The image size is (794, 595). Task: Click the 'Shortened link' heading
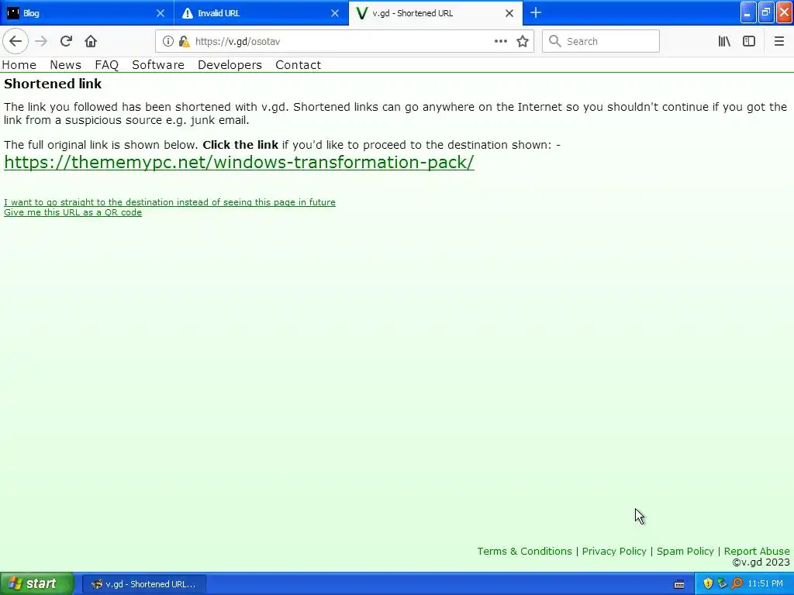(x=53, y=84)
